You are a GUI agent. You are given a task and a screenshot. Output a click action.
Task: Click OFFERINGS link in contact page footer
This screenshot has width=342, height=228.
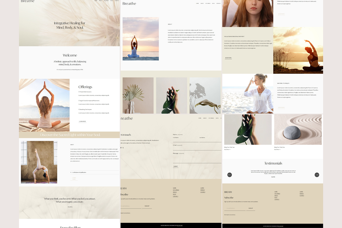176,190
